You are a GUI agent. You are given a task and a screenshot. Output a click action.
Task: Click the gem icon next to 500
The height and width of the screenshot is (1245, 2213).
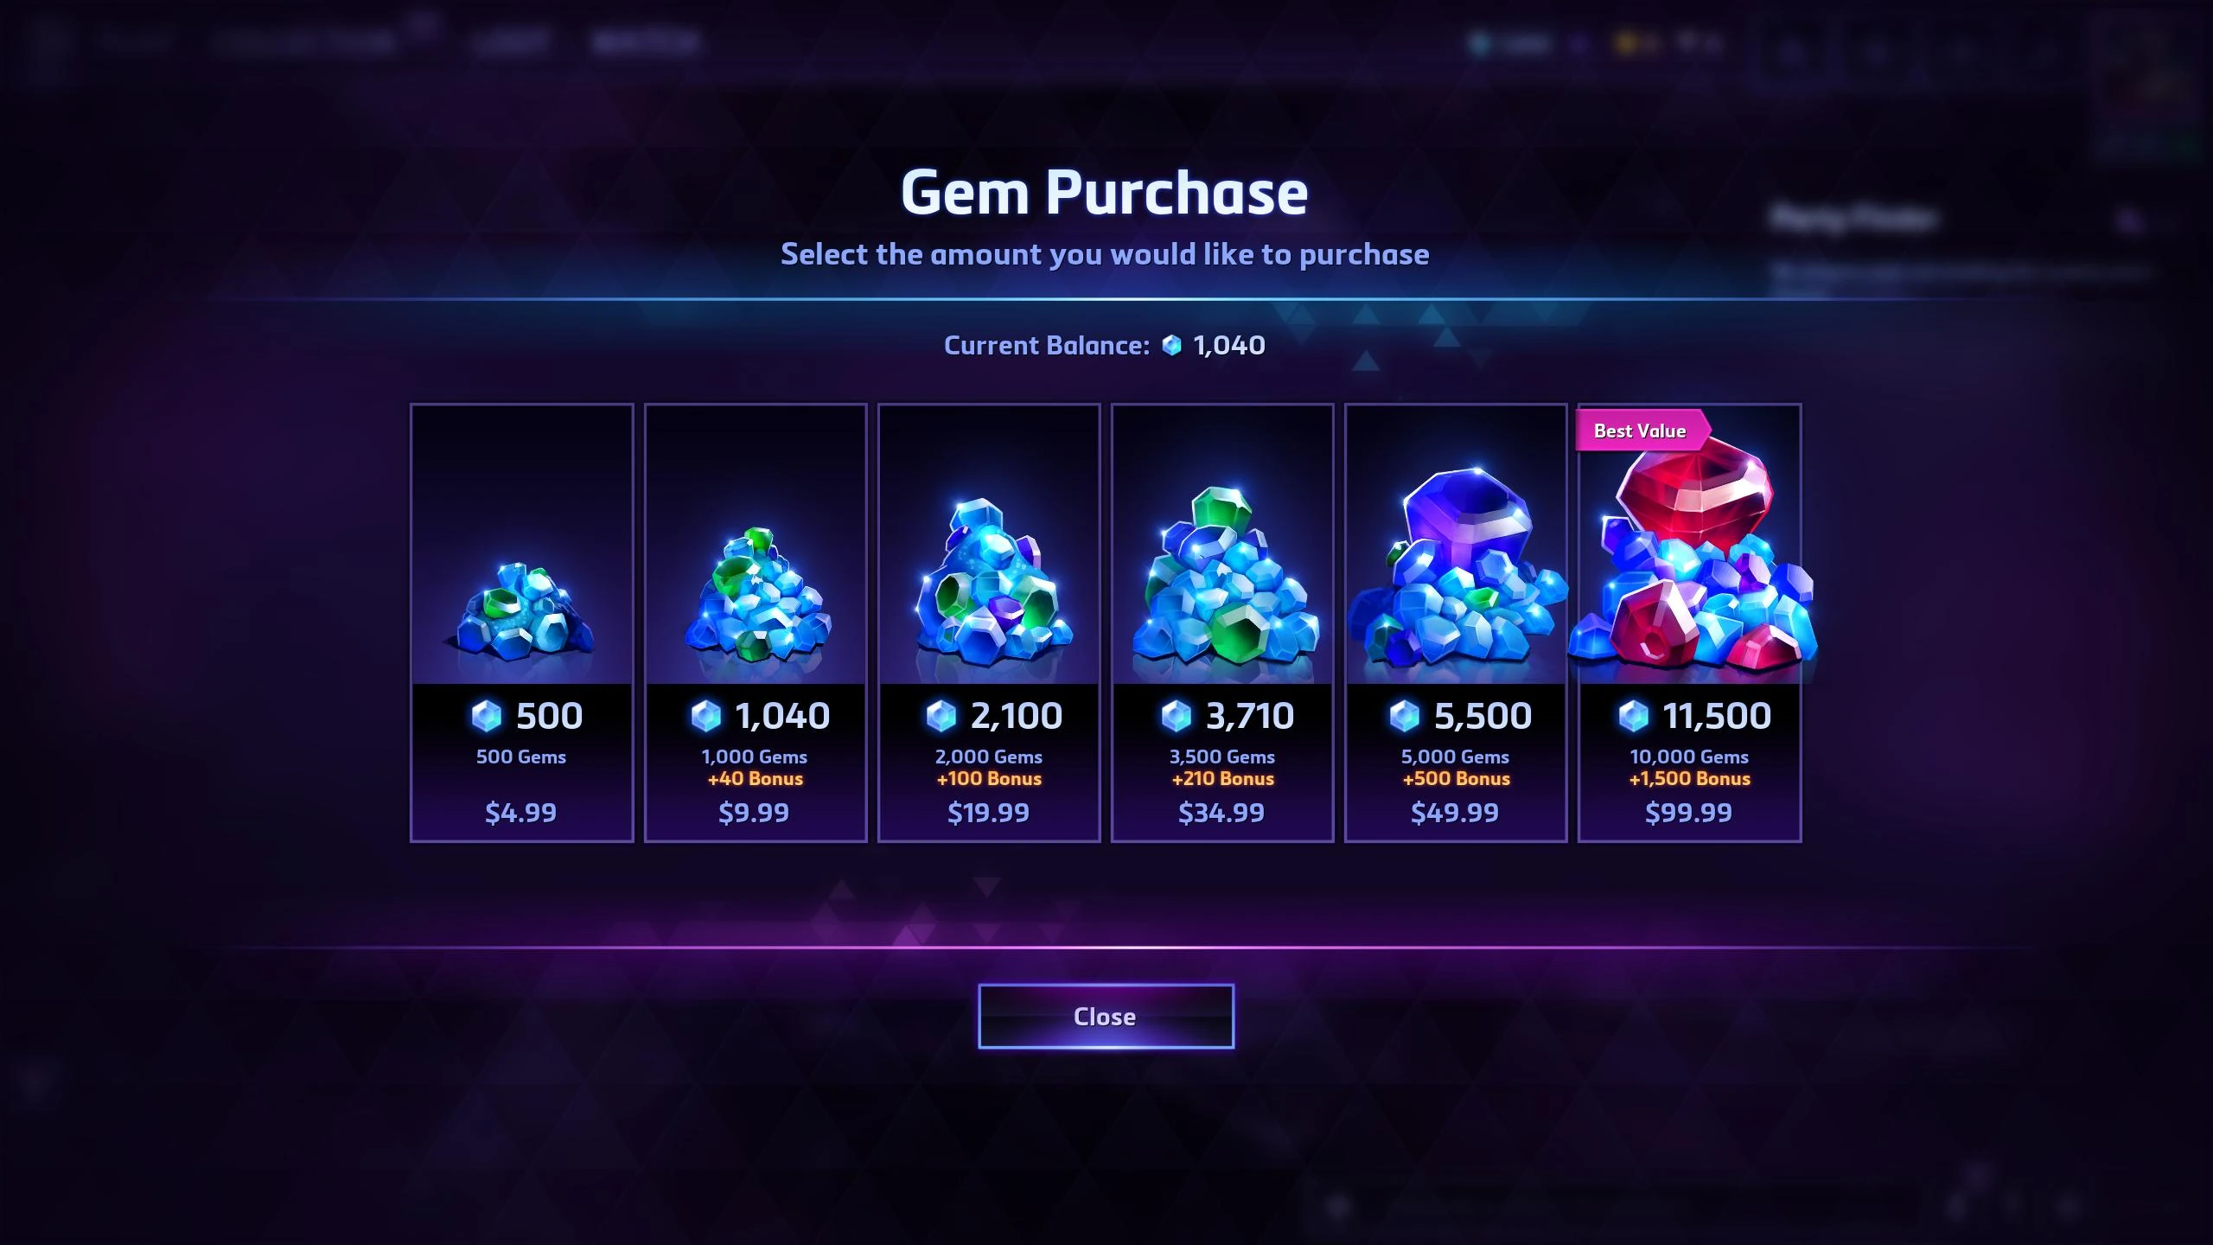pyautogui.click(x=487, y=716)
